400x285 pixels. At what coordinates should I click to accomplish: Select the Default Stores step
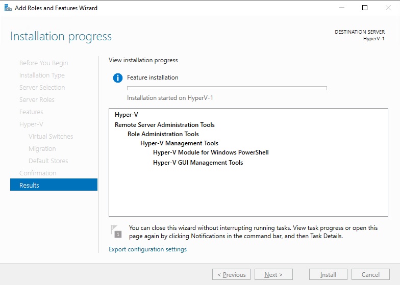48,161
